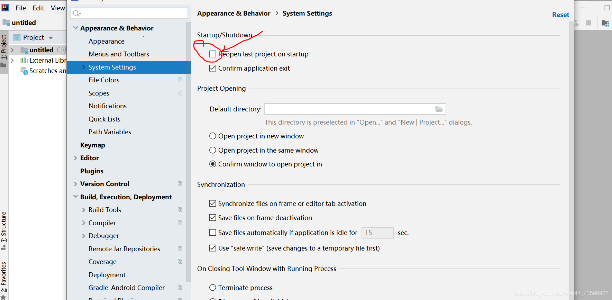Click the IntelliJ IDEA logo icon
Viewport: 612px width, 300px height.
tap(5, 7)
